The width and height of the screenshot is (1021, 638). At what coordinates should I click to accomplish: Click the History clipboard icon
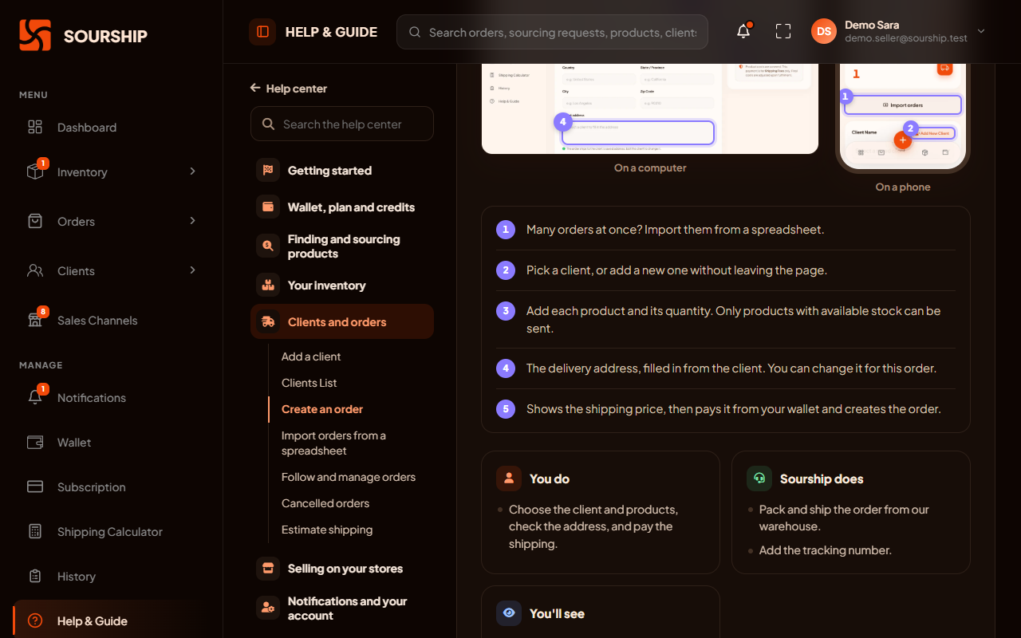click(x=35, y=577)
